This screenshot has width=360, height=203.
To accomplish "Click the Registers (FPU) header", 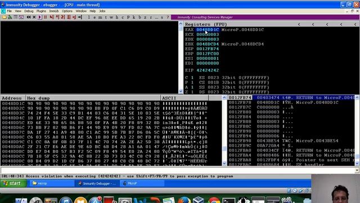I will coord(206,24).
